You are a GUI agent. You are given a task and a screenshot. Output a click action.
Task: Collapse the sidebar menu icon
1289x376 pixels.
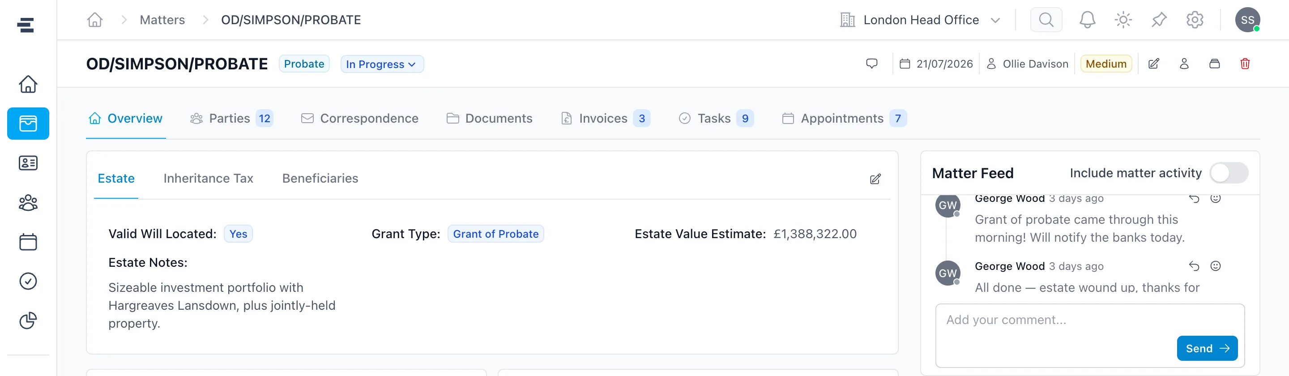click(x=25, y=25)
